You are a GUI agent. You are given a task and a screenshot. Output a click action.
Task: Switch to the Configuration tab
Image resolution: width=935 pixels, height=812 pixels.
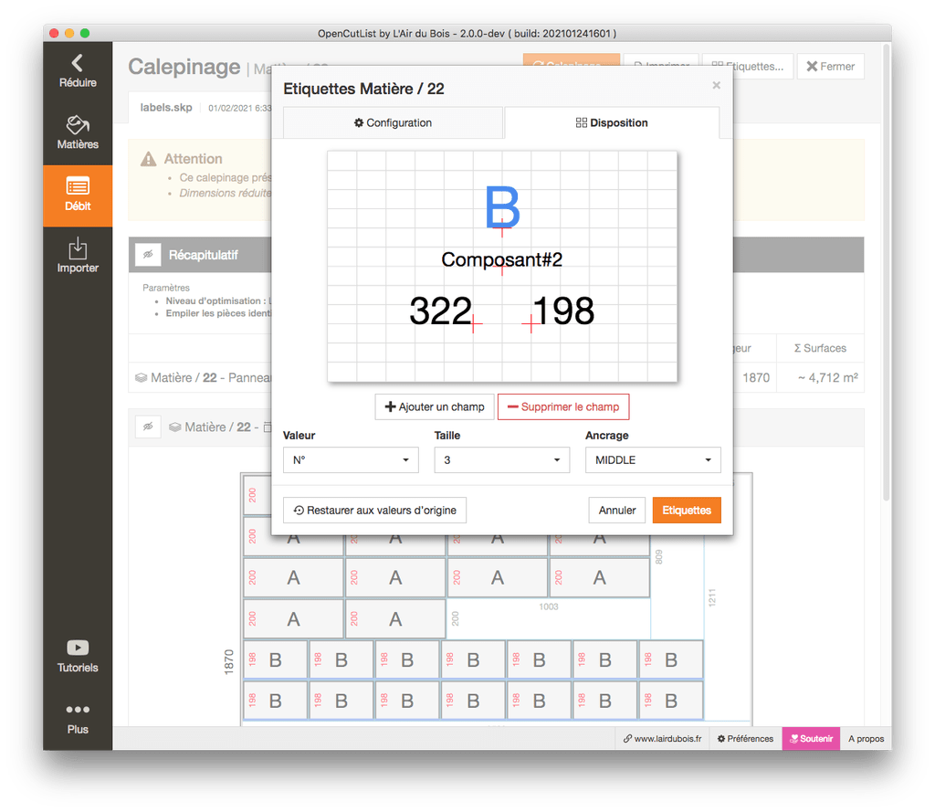(x=393, y=123)
